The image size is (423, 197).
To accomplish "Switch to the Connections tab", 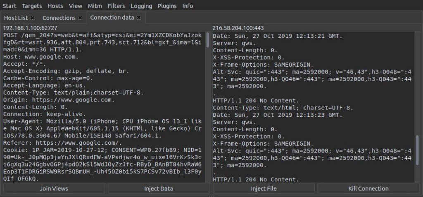I will [x=59, y=18].
